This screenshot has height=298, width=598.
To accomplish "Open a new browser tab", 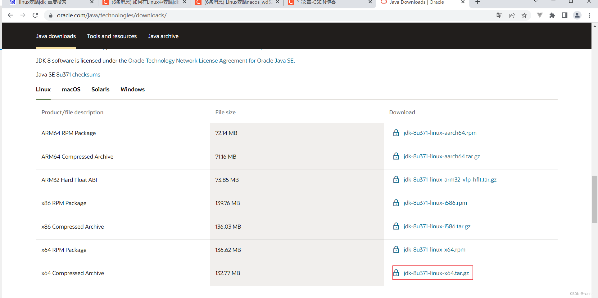I will pos(478,2).
